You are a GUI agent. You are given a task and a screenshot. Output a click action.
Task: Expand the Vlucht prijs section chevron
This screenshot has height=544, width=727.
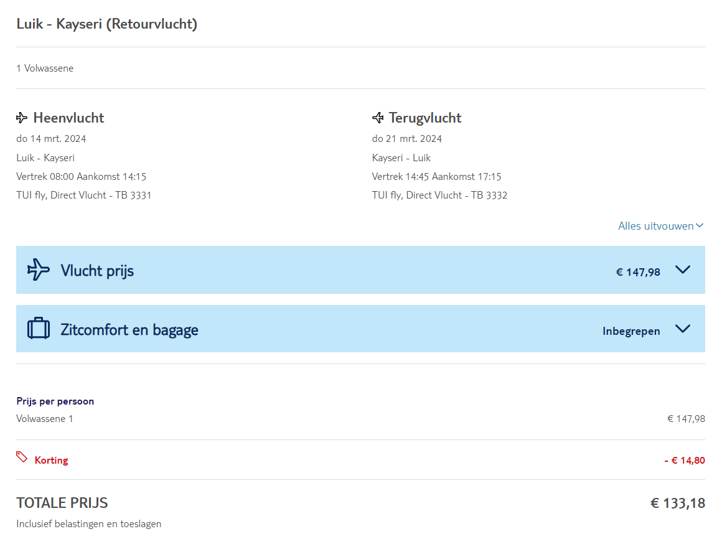click(x=683, y=270)
